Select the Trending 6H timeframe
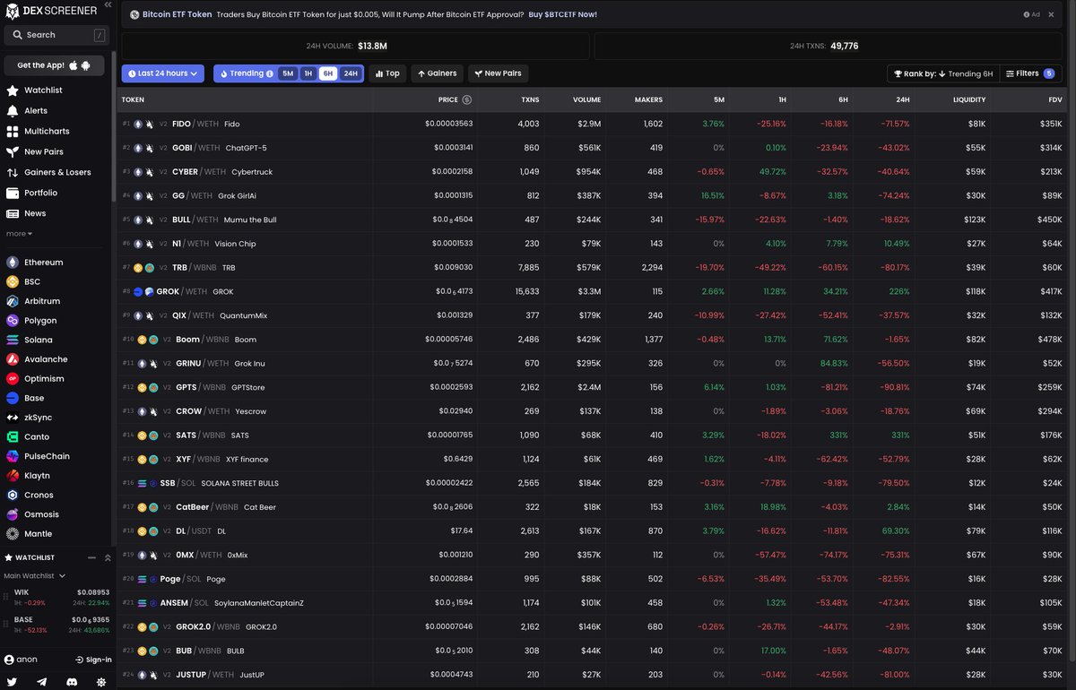1076x690 pixels. [328, 73]
